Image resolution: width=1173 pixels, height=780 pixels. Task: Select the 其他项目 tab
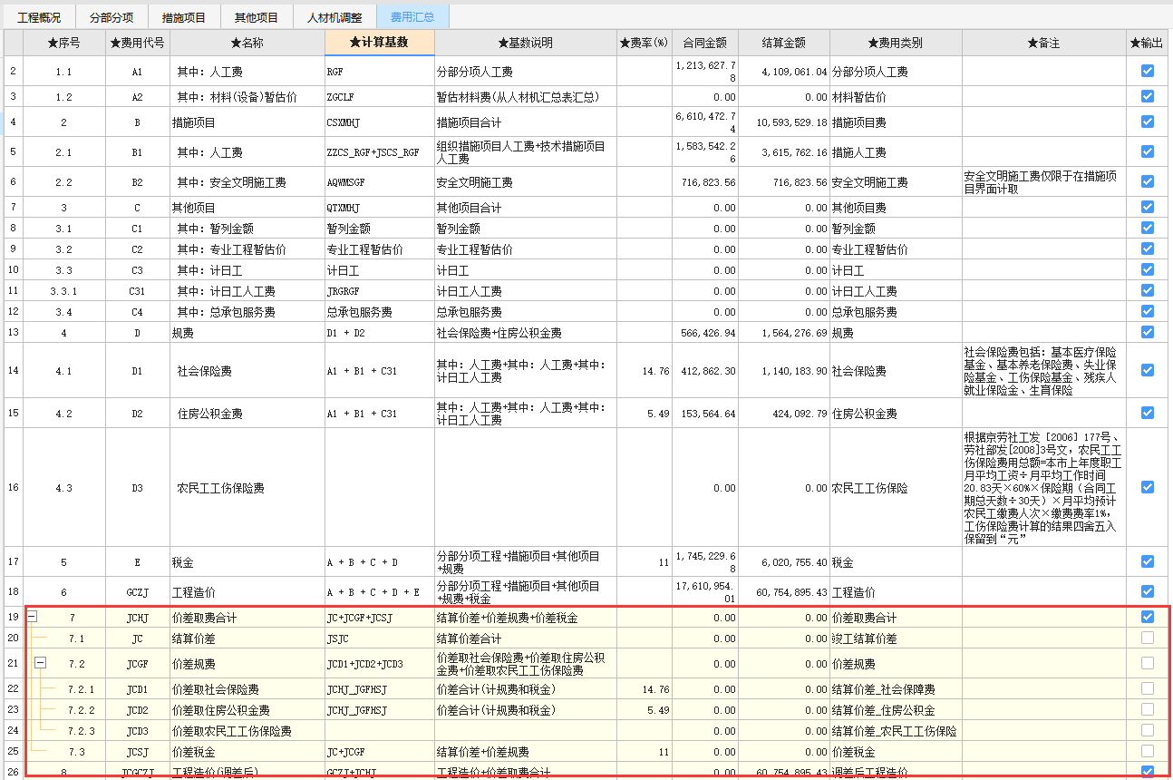click(257, 17)
